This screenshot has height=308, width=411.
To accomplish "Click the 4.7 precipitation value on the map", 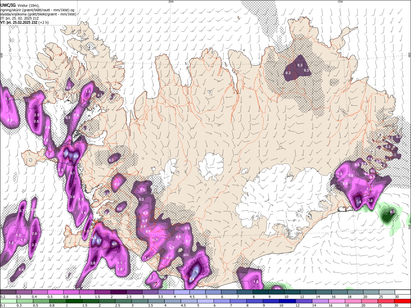I will pos(99,241).
